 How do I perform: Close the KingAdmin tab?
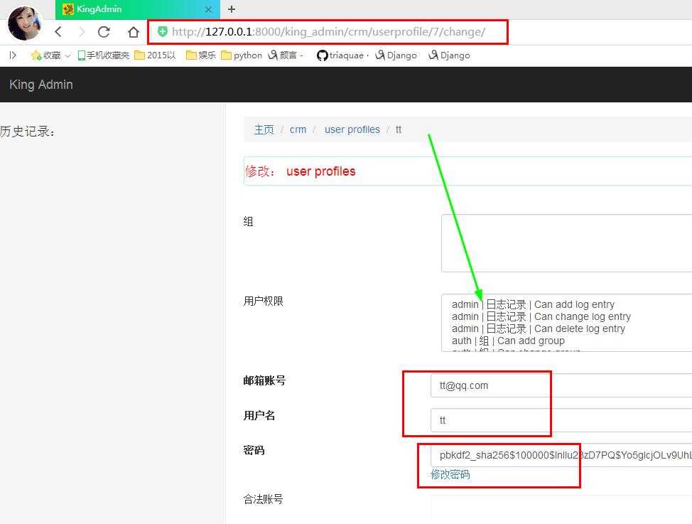pyautogui.click(x=208, y=9)
